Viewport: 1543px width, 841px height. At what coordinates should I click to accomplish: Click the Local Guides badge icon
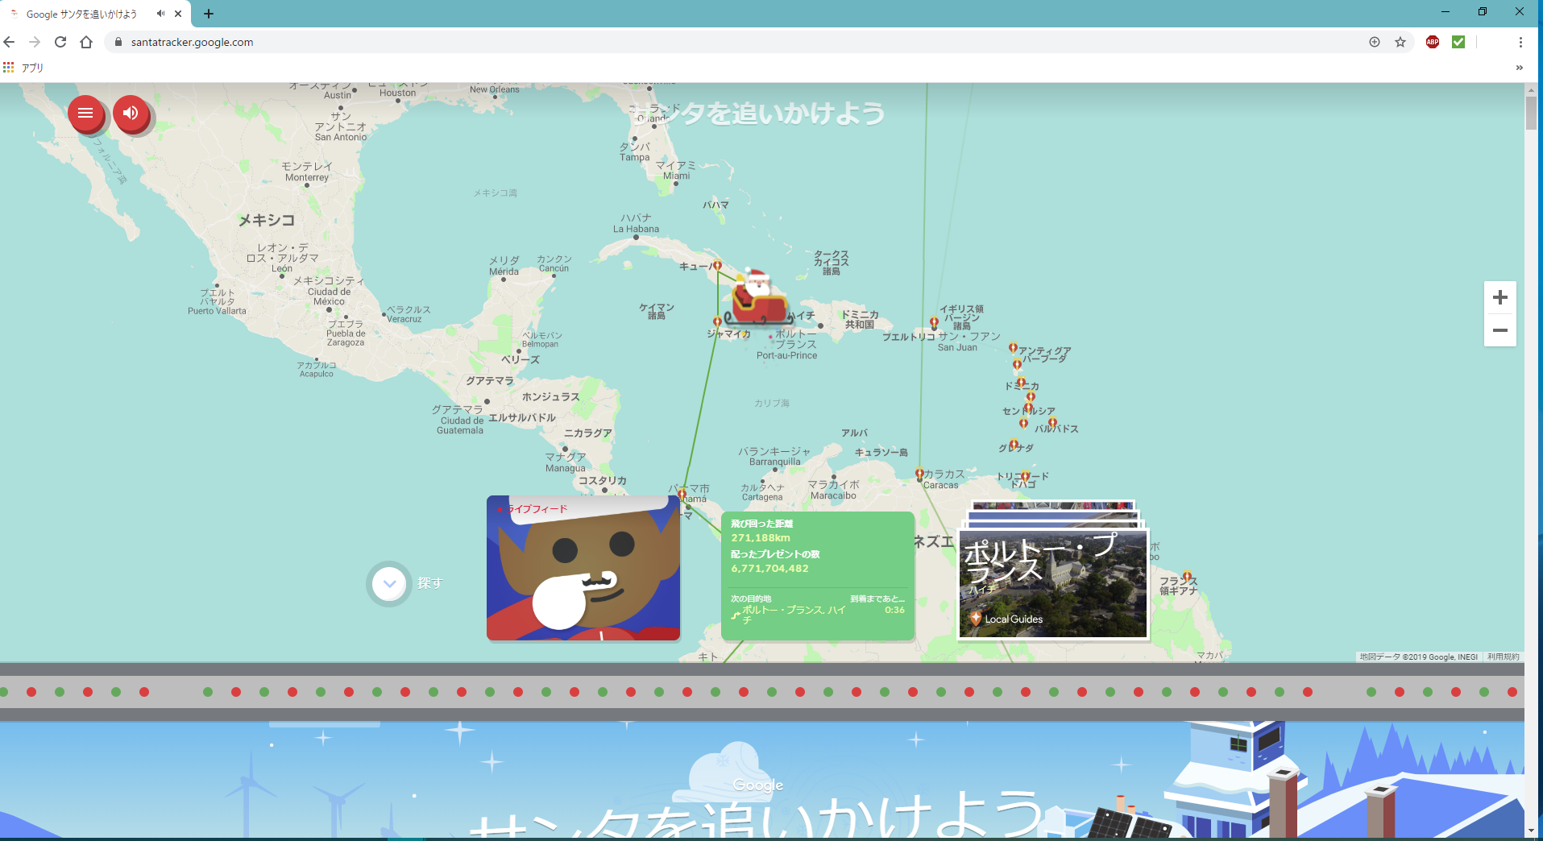pos(976,619)
